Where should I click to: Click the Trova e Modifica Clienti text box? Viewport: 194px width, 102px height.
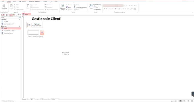33,33
